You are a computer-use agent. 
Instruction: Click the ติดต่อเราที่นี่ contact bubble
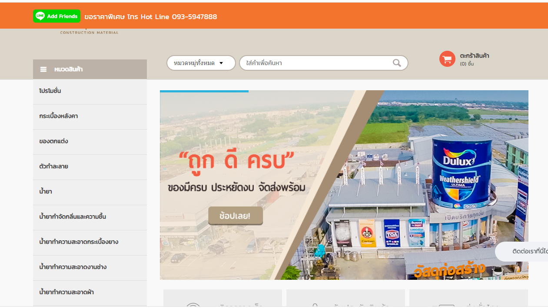pyautogui.click(x=521, y=252)
